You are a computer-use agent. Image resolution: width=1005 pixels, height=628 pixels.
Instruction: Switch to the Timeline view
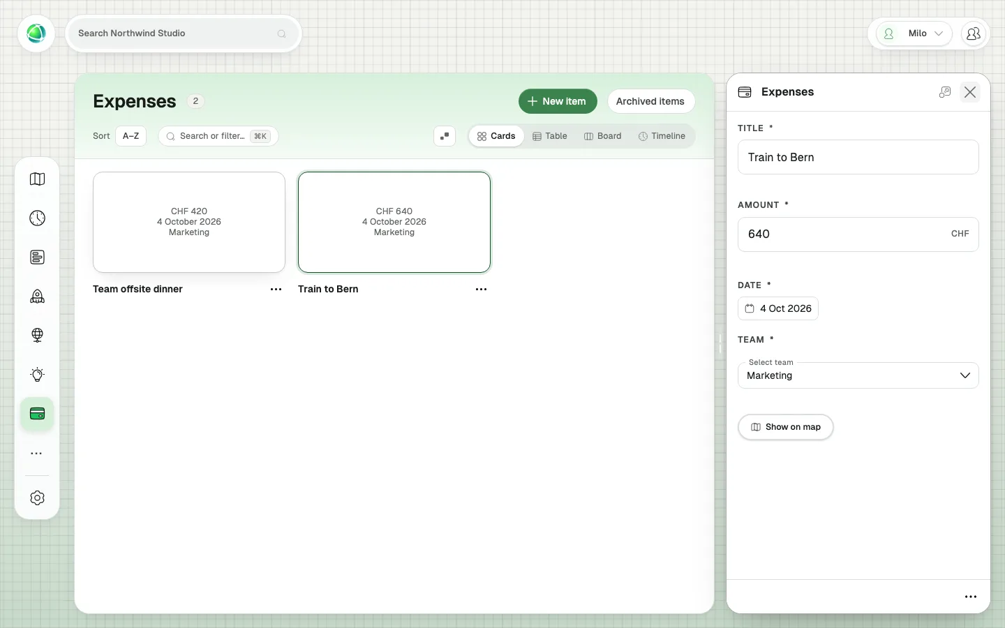(662, 136)
